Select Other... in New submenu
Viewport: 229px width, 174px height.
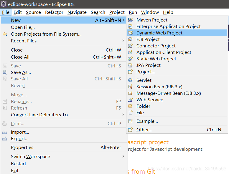pos(177,130)
